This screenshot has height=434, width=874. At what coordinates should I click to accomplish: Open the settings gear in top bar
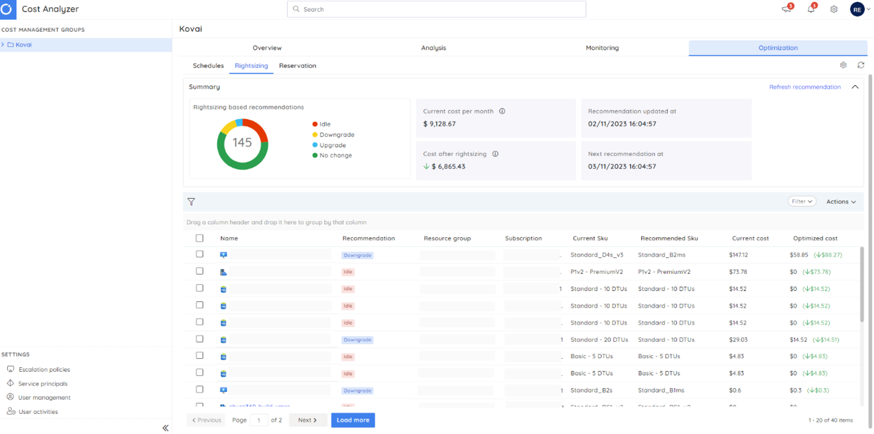point(834,9)
